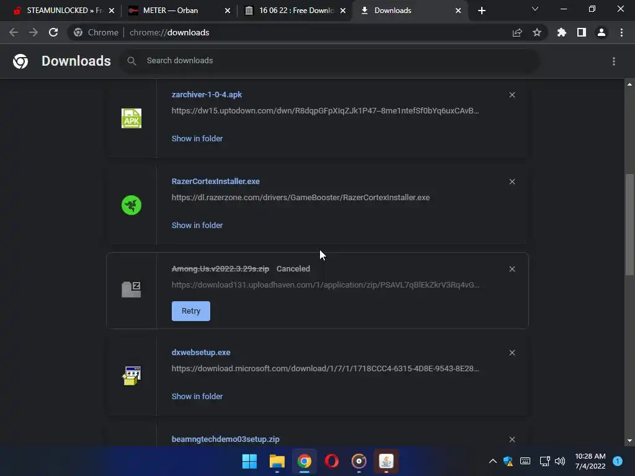This screenshot has width=635, height=476.
Task: Click the razerzone.com source URL
Action: [x=301, y=198]
